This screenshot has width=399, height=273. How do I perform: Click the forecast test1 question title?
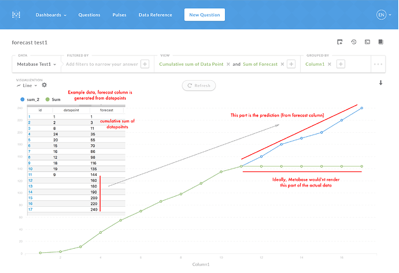29,42
